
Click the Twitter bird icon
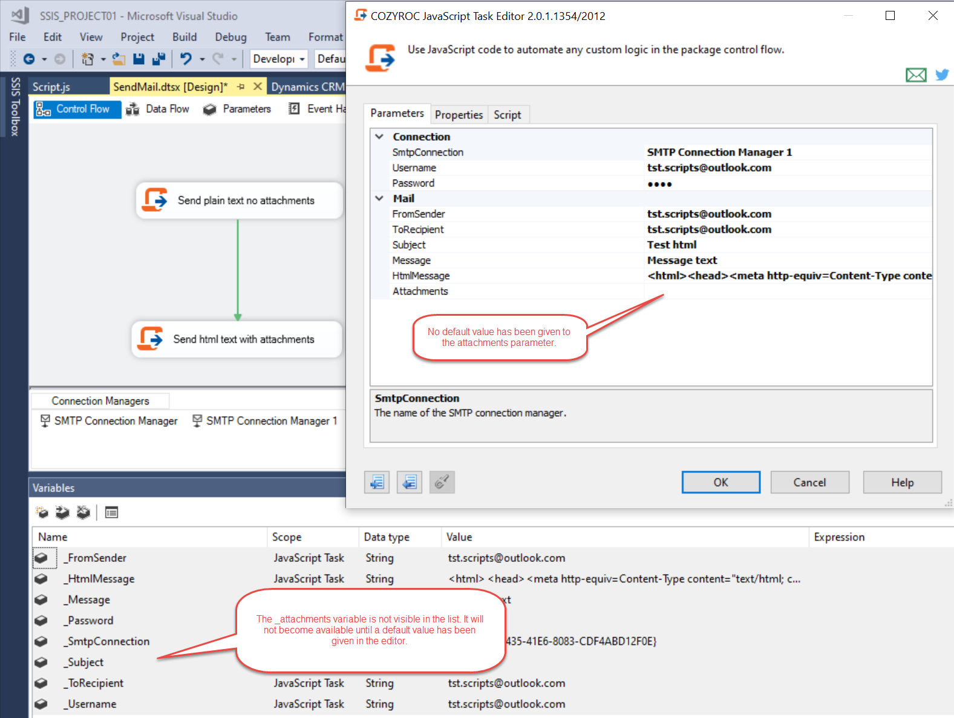(x=942, y=75)
